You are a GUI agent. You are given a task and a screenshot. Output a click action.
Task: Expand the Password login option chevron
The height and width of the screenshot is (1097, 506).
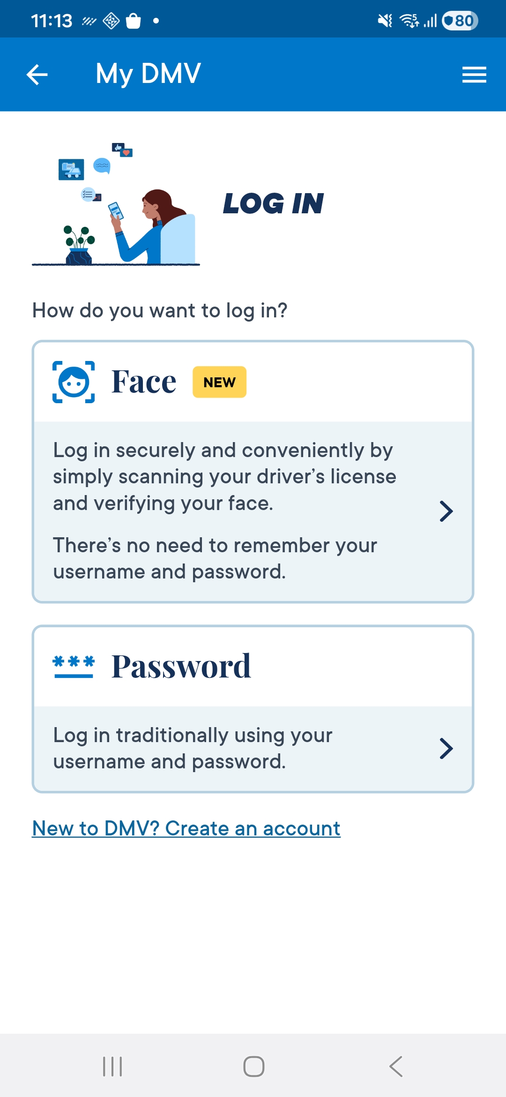click(x=446, y=749)
